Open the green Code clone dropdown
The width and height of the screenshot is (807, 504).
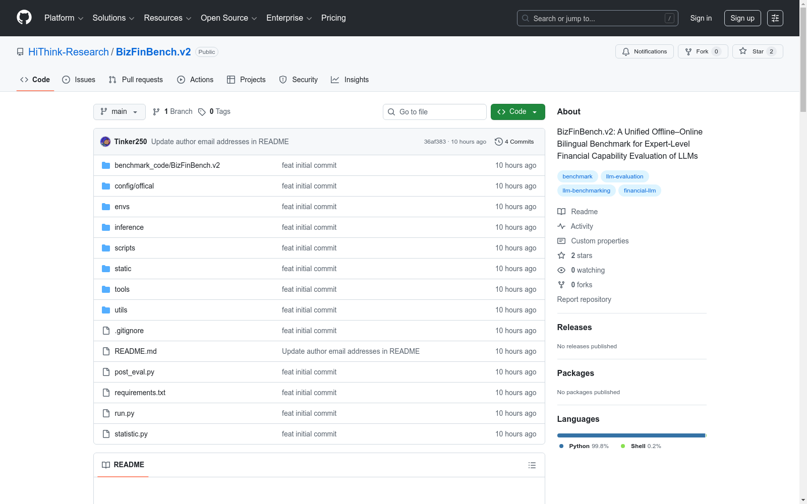pos(518,112)
